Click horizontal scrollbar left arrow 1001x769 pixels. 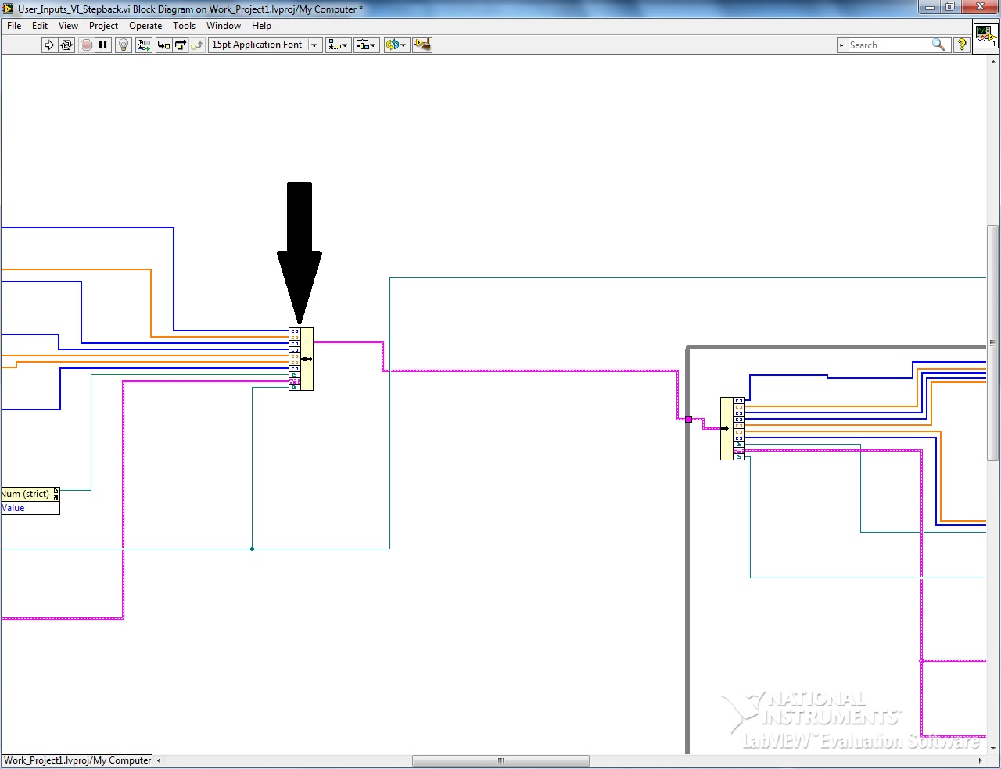point(159,760)
